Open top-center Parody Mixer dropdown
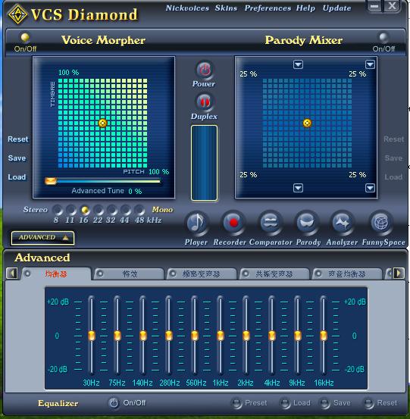The image size is (410, 419). pyautogui.click(x=298, y=64)
